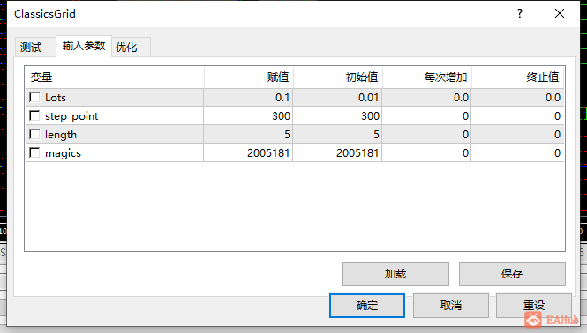Tick the step_point checkbox
The height and width of the screenshot is (333, 587).
pyautogui.click(x=34, y=115)
